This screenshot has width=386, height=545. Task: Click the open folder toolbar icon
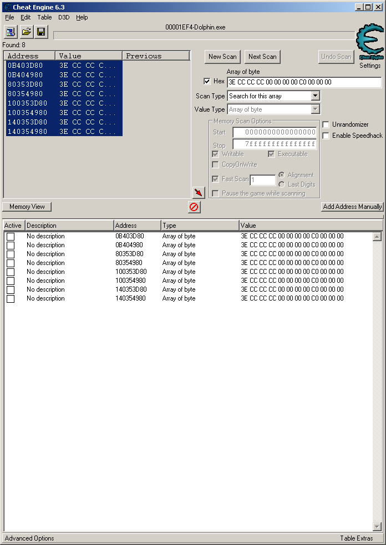click(x=26, y=32)
